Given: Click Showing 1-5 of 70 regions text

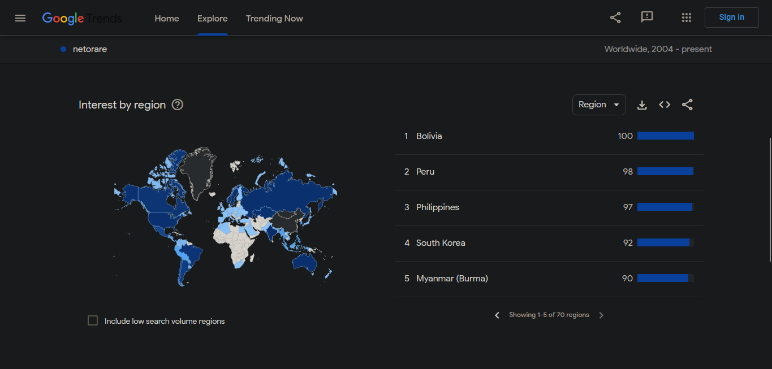Looking at the screenshot, I should pyautogui.click(x=549, y=315).
